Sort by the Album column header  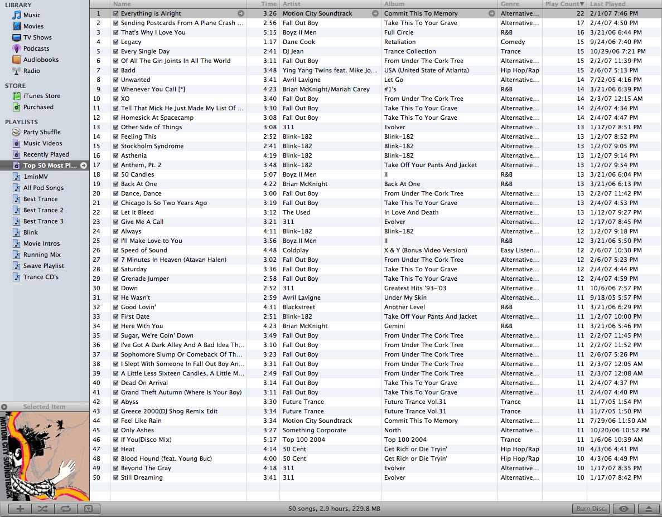point(439,4)
